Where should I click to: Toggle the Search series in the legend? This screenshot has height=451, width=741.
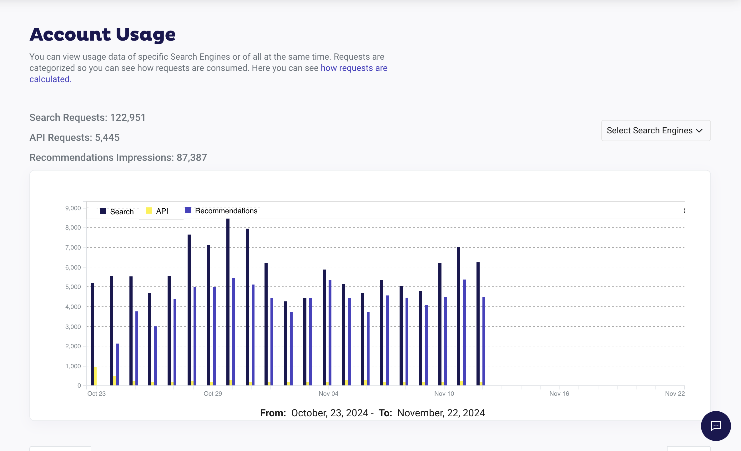(x=117, y=211)
